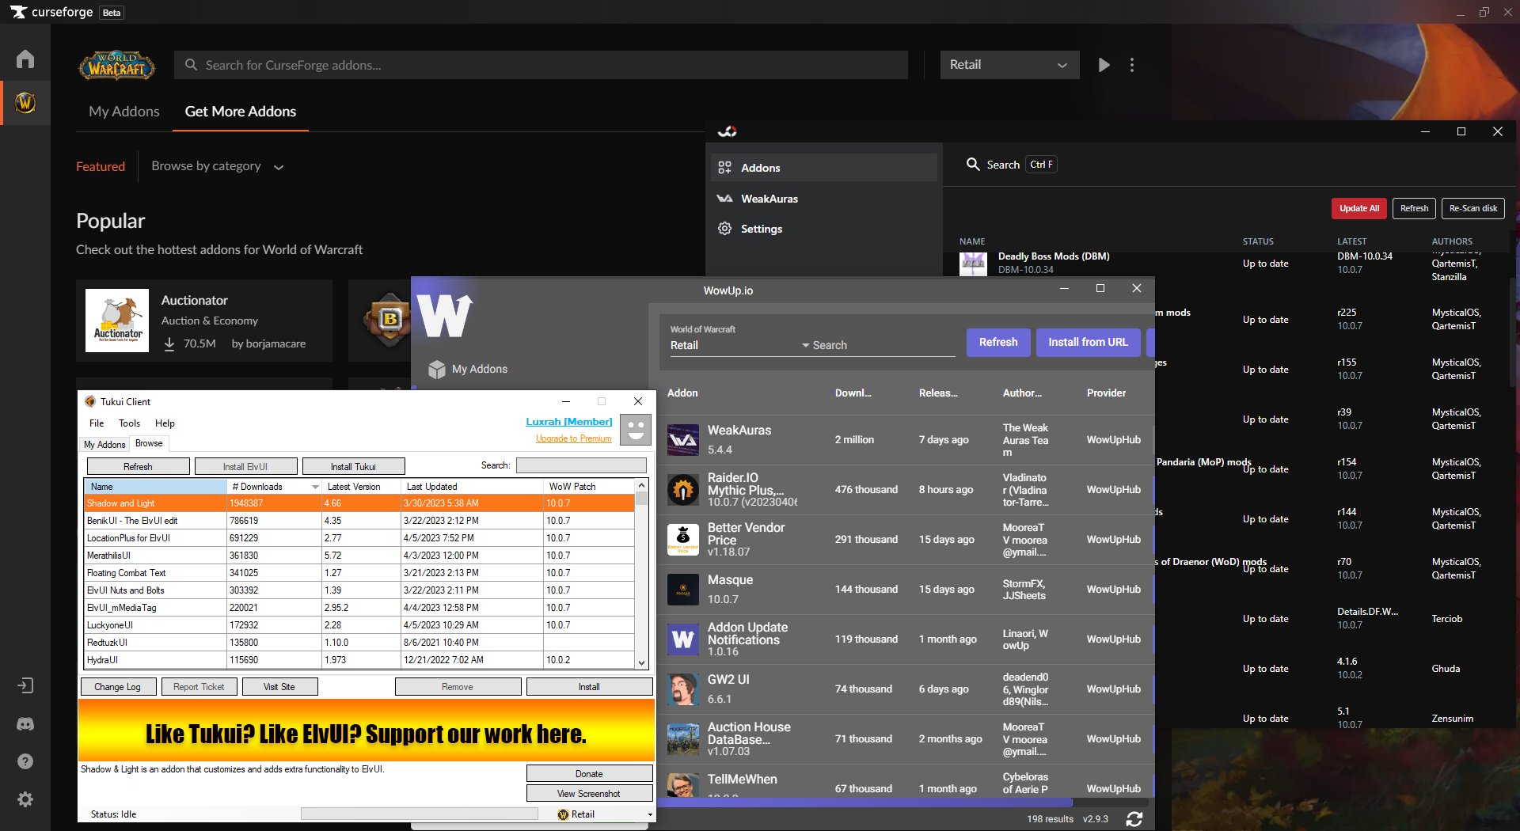Viewport: 1520px width, 831px height.
Task: Click View Screenshot button
Action: pyautogui.click(x=589, y=793)
